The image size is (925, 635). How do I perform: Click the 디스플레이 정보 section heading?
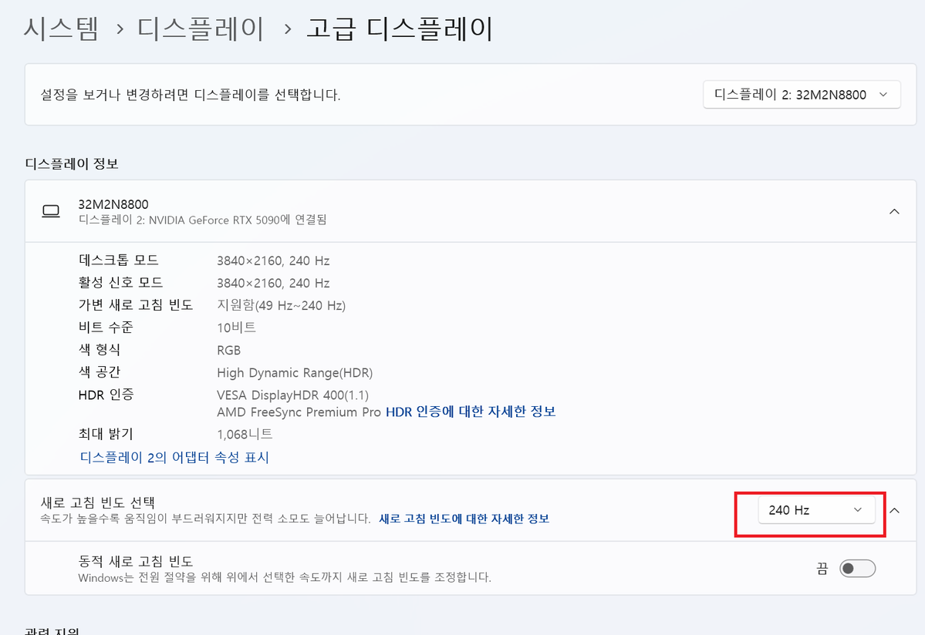point(72,163)
